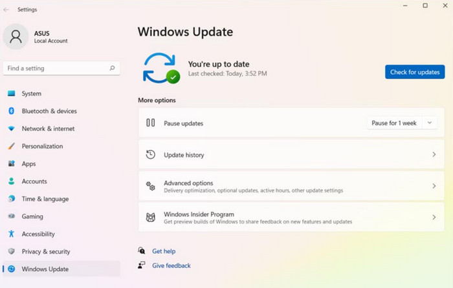453x288 pixels.
Task: Open Accessibility settings
Action: pyautogui.click(x=61, y=234)
